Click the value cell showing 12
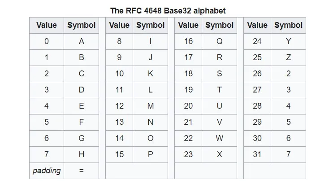The image size is (333, 189). coord(119,106)
